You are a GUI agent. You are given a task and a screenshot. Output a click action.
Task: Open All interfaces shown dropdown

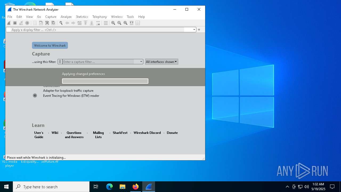161,62
